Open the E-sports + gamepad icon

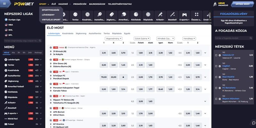coord(184,16)
